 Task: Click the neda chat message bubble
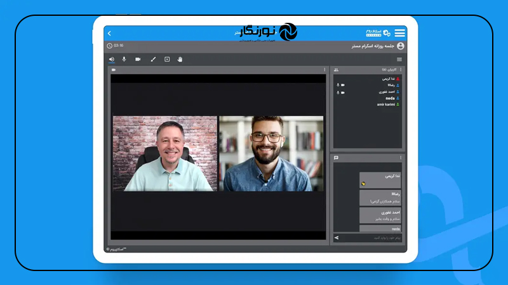coord(380,229)
